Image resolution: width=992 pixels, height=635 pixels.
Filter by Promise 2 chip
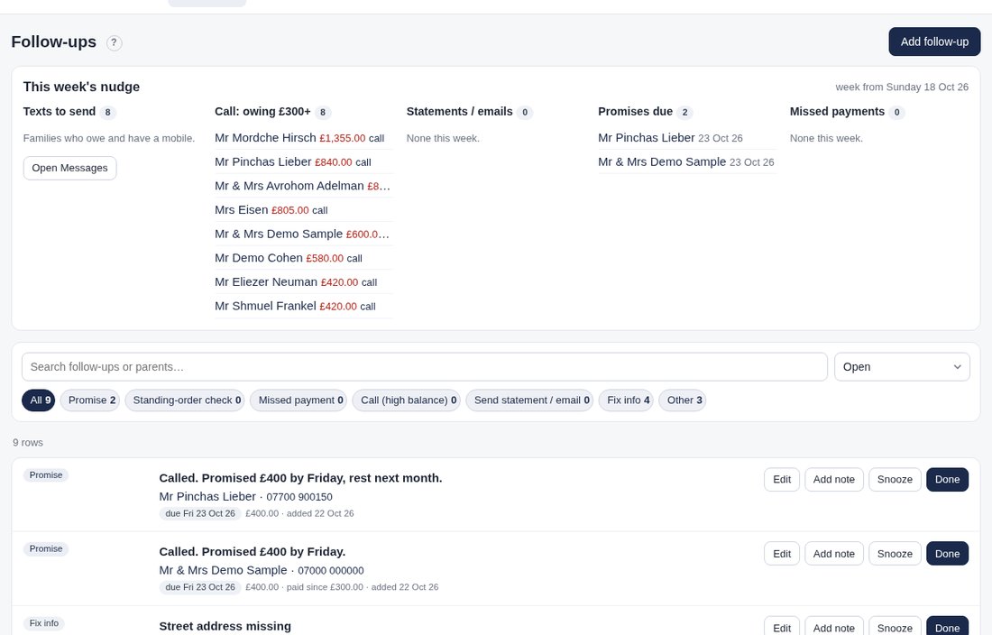92,400
